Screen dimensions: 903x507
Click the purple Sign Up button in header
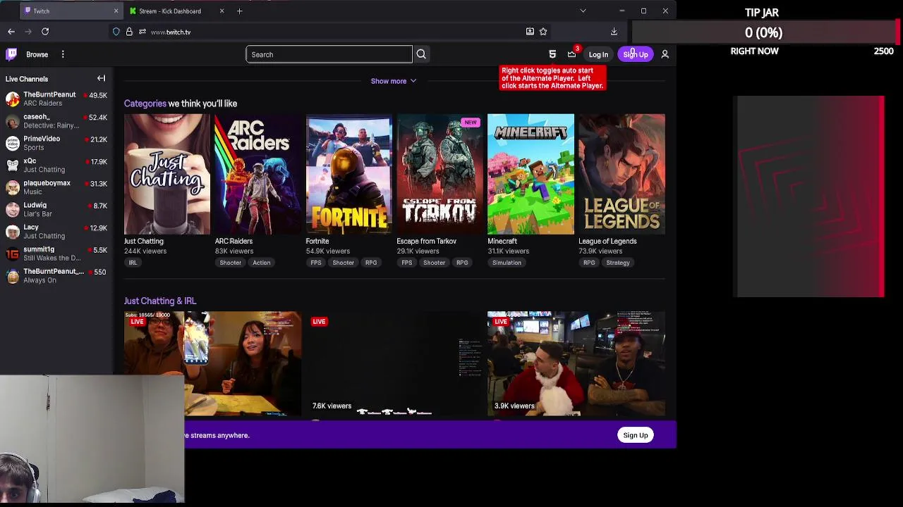(x=636, y=54)
